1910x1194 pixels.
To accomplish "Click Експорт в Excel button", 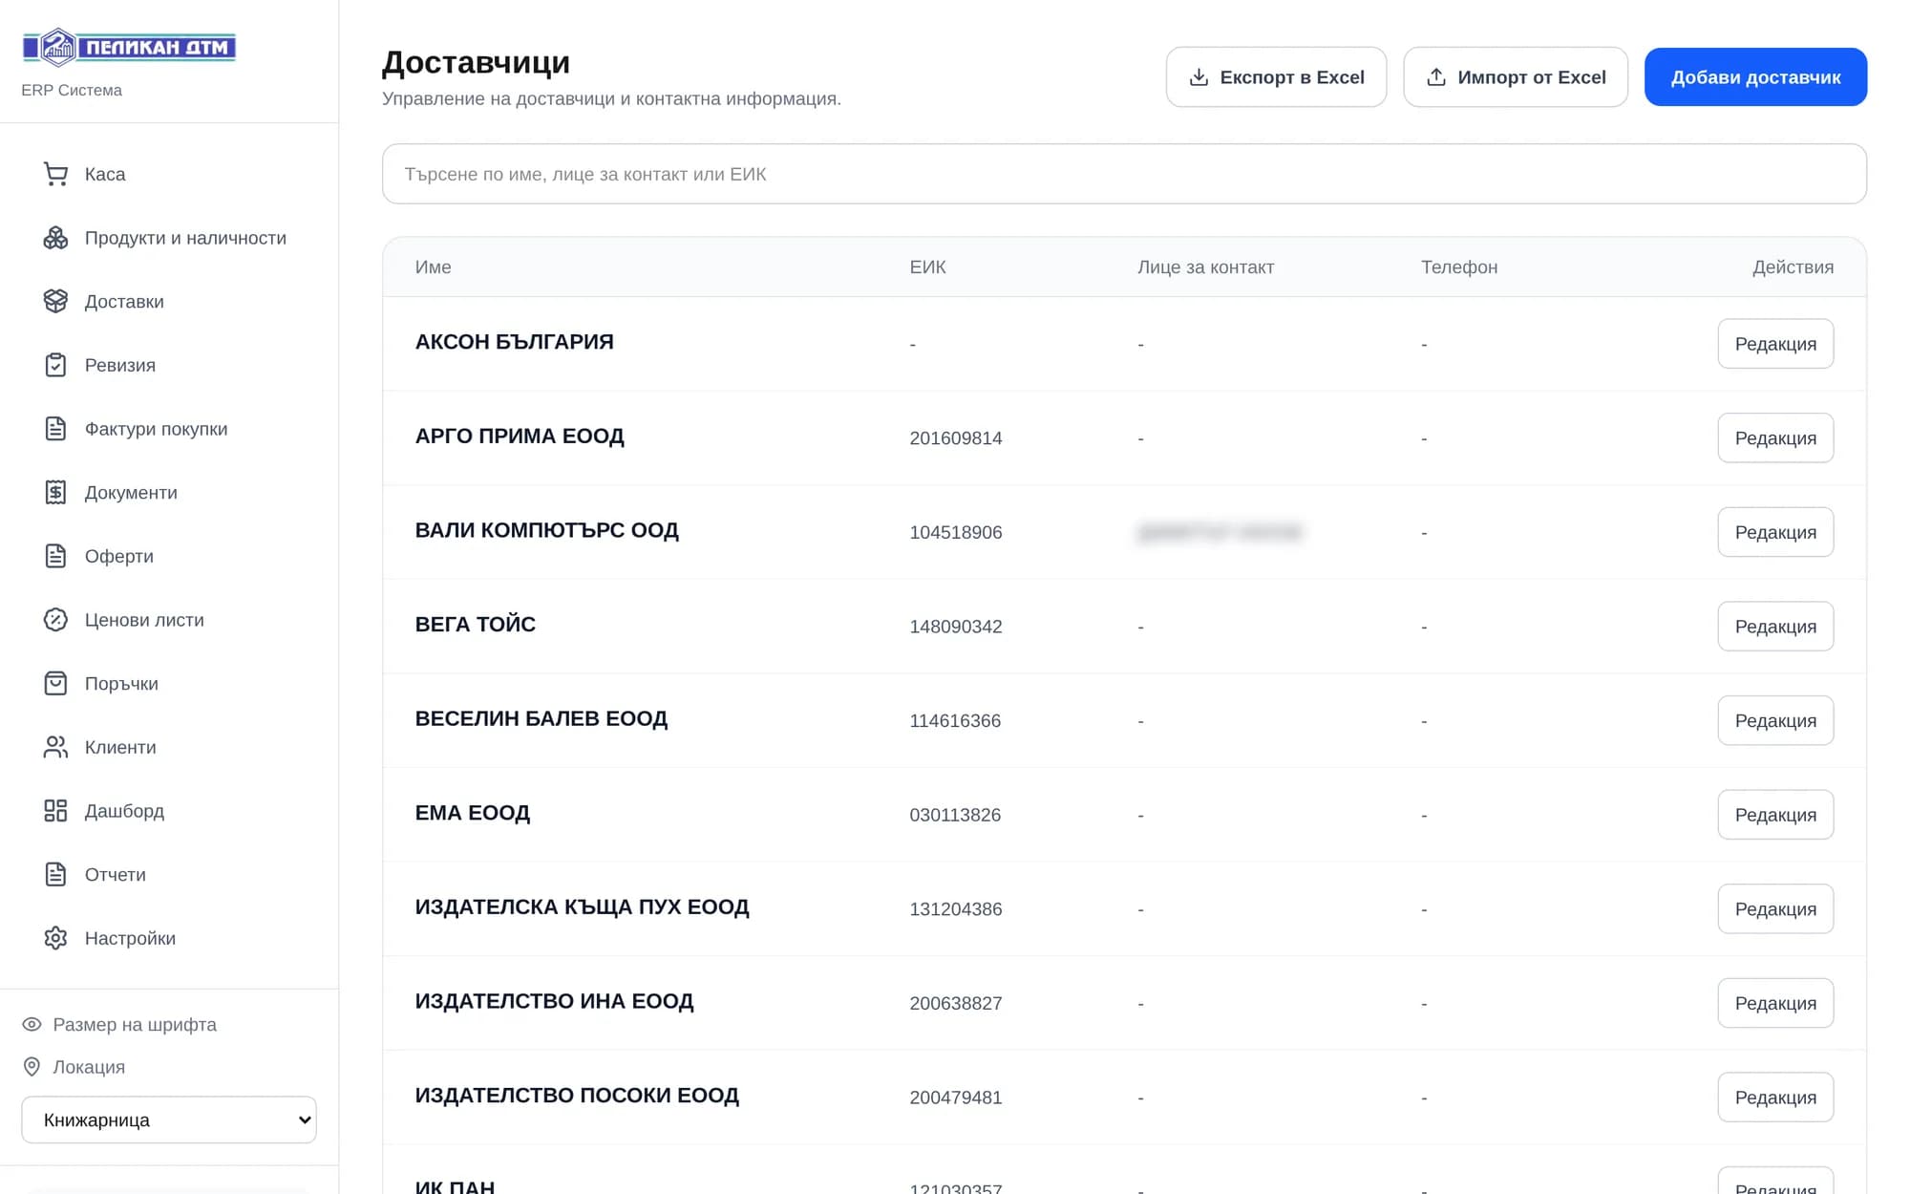I will point(1276,77).
